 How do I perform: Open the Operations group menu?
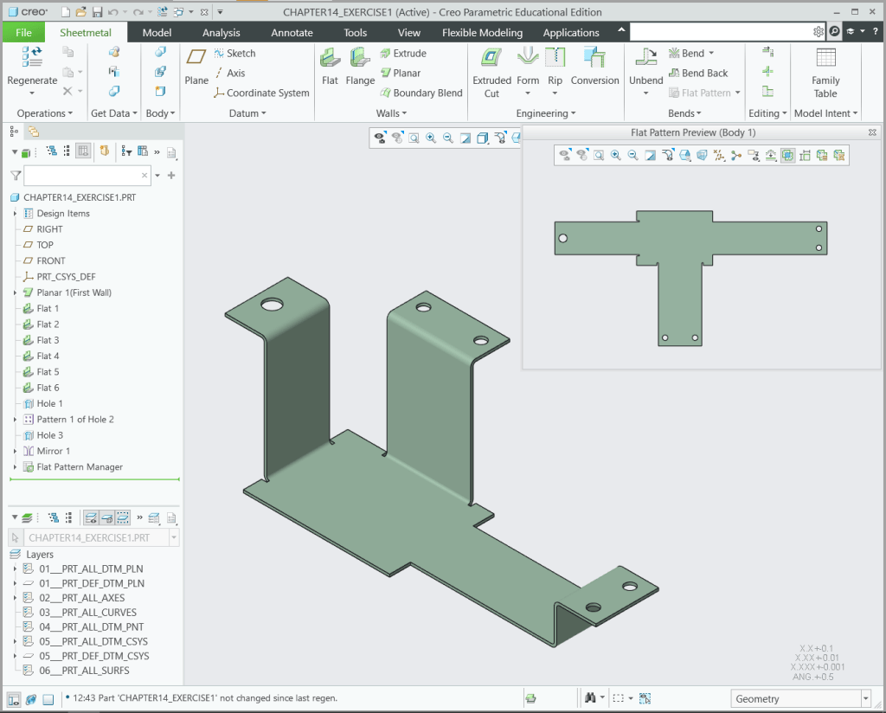pos(45,113)
